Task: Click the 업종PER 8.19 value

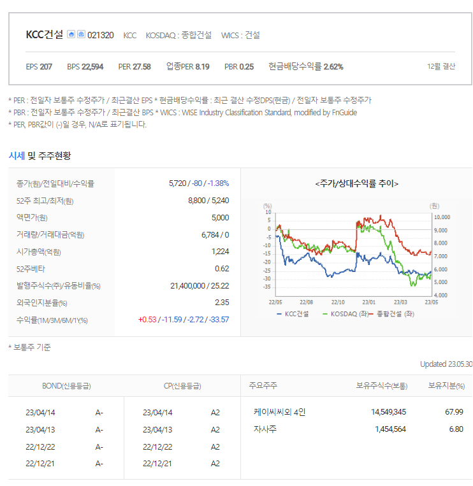Action: pyautogui.click(x=187, y=67)
